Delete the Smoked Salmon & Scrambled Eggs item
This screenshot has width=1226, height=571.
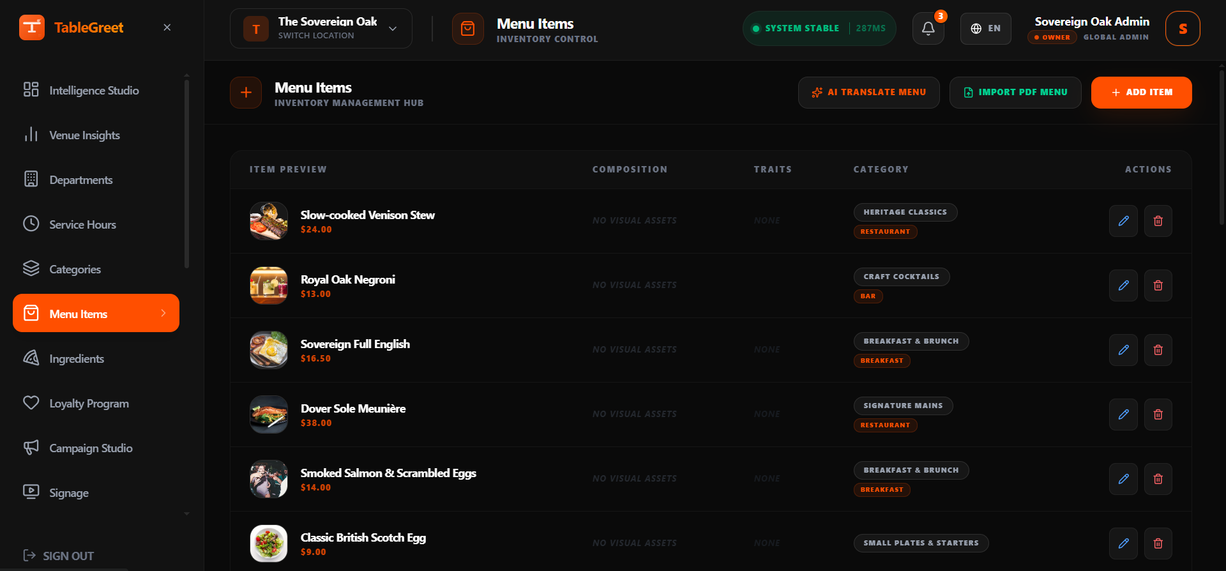(x=1158, y=479)
